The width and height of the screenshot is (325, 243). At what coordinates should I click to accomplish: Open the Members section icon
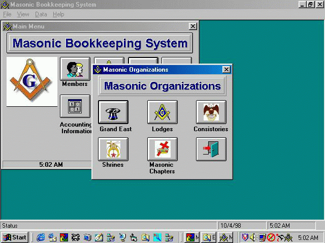pyautogui.click(x=75, y=69)
